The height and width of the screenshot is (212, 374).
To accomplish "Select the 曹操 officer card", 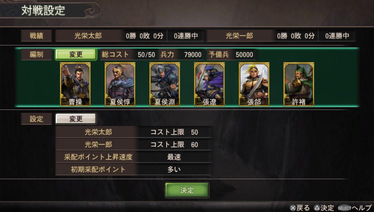I will pyautogui.click(x=75, y=84).
